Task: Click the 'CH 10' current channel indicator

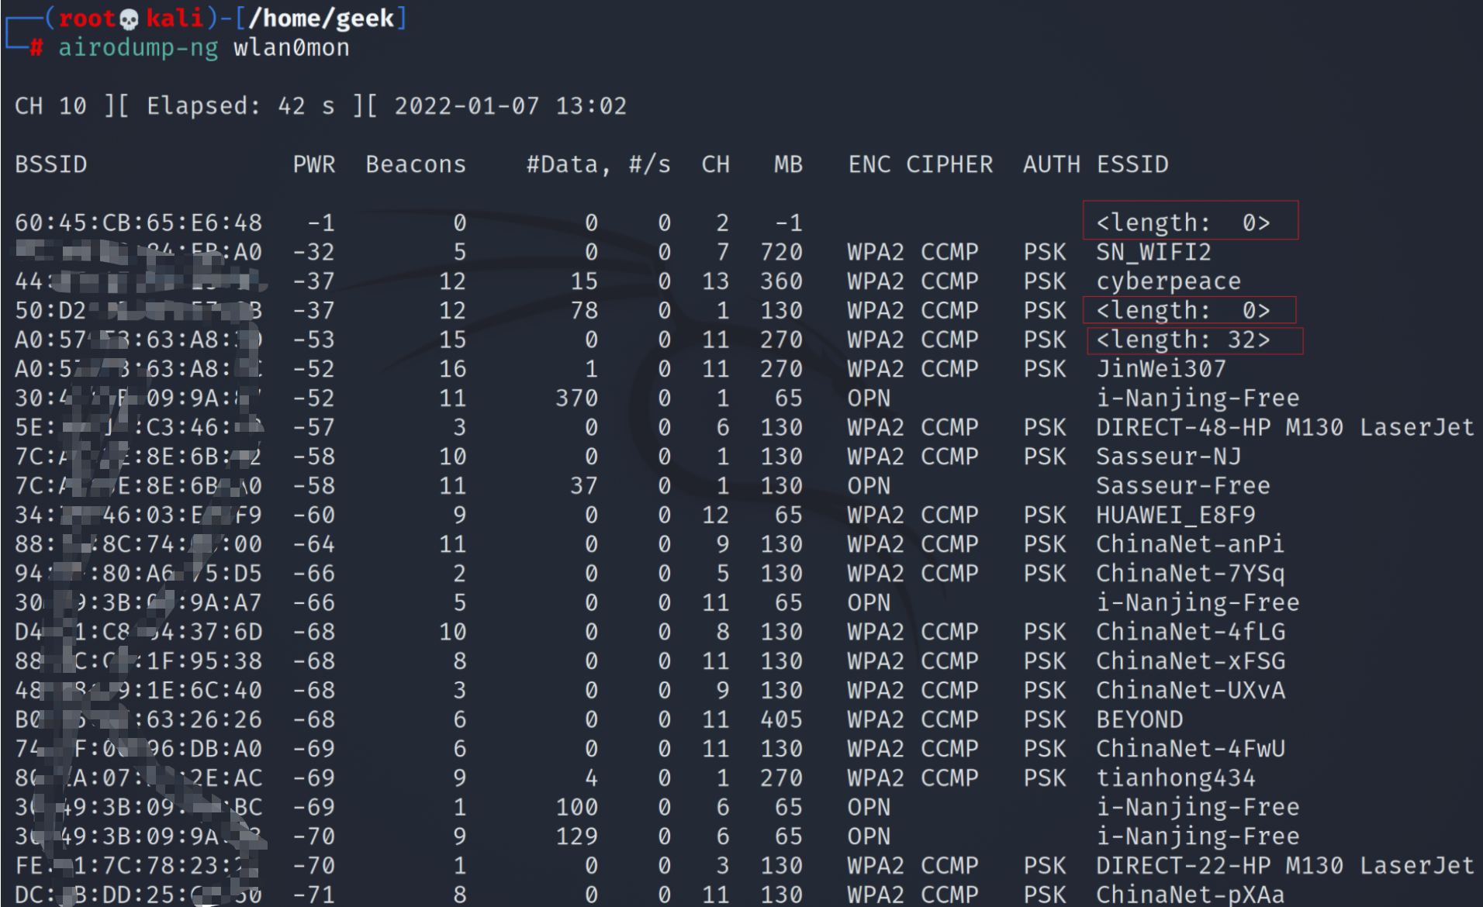Action: pyautogui.click(x=51, y=106)
